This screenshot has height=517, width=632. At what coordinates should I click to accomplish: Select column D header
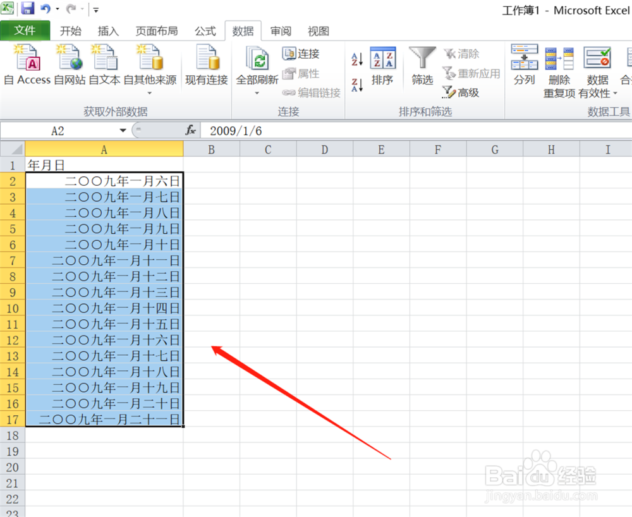(324, 150)
